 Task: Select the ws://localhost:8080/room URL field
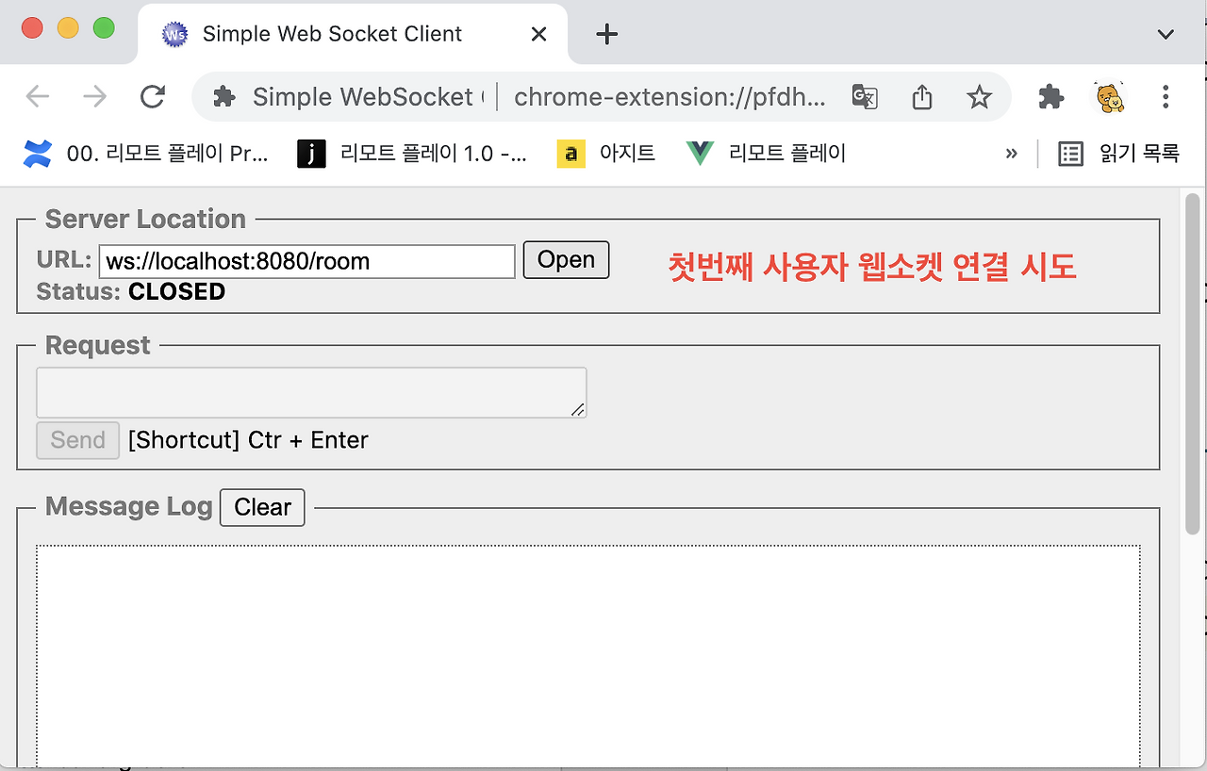point(306,261)
